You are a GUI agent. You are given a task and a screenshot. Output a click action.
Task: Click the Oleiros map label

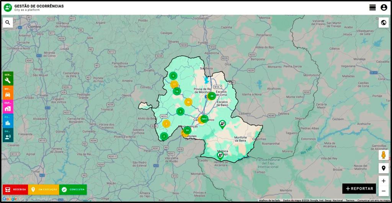(126, 95)
